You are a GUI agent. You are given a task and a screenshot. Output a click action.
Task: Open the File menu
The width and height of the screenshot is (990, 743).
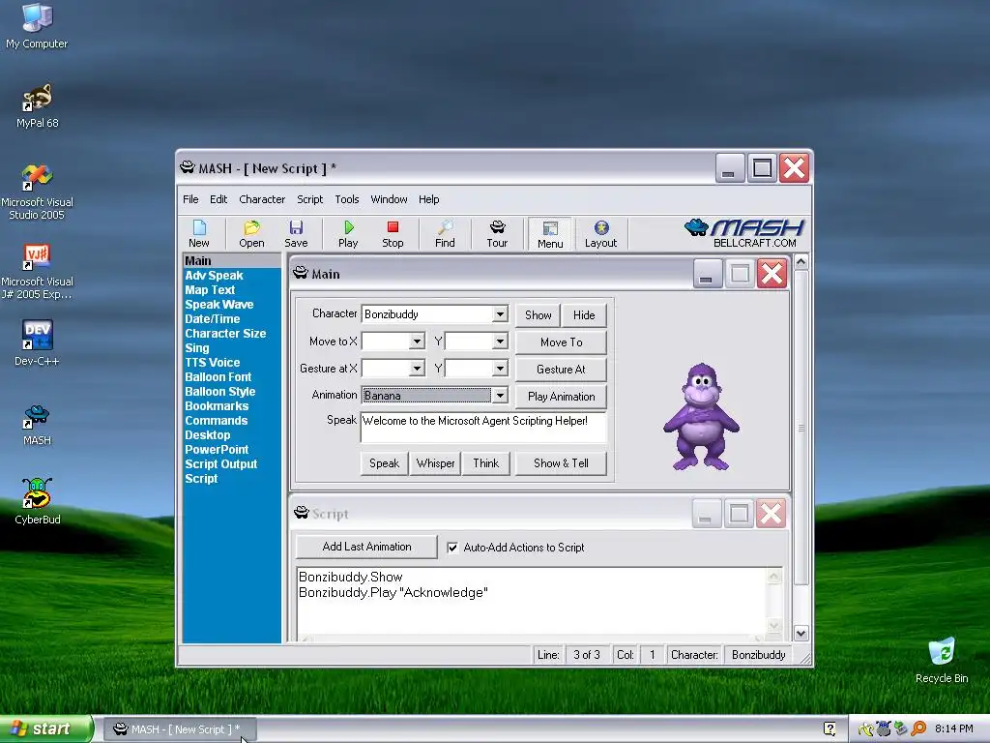point(190,199)
